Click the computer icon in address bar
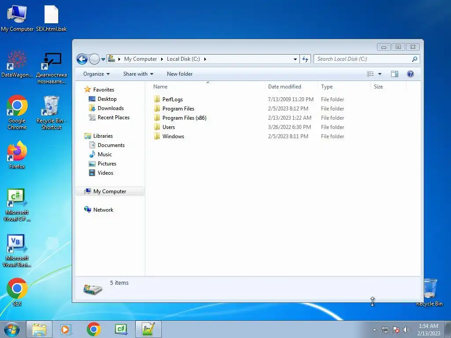 coord(111,59)
